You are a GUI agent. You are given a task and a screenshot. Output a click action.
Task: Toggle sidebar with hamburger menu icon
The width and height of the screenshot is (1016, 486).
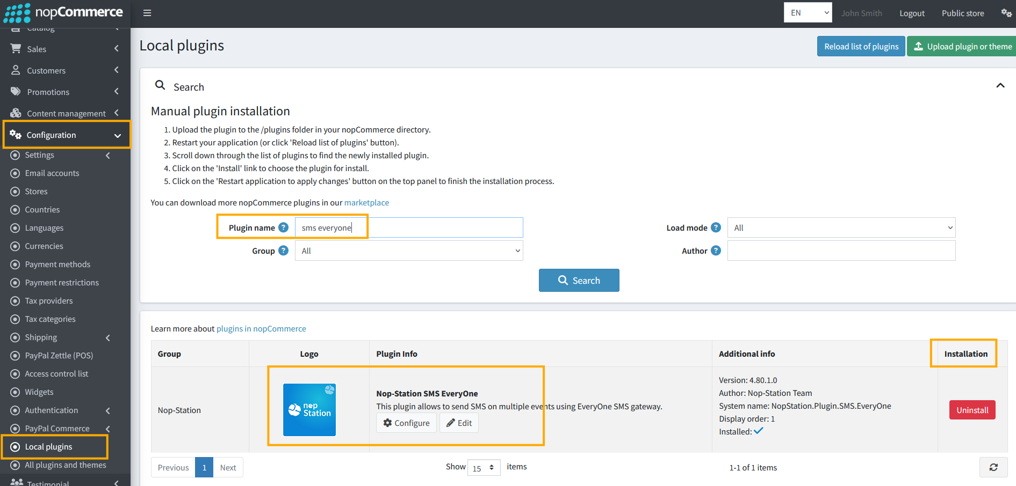click(147, 13)
